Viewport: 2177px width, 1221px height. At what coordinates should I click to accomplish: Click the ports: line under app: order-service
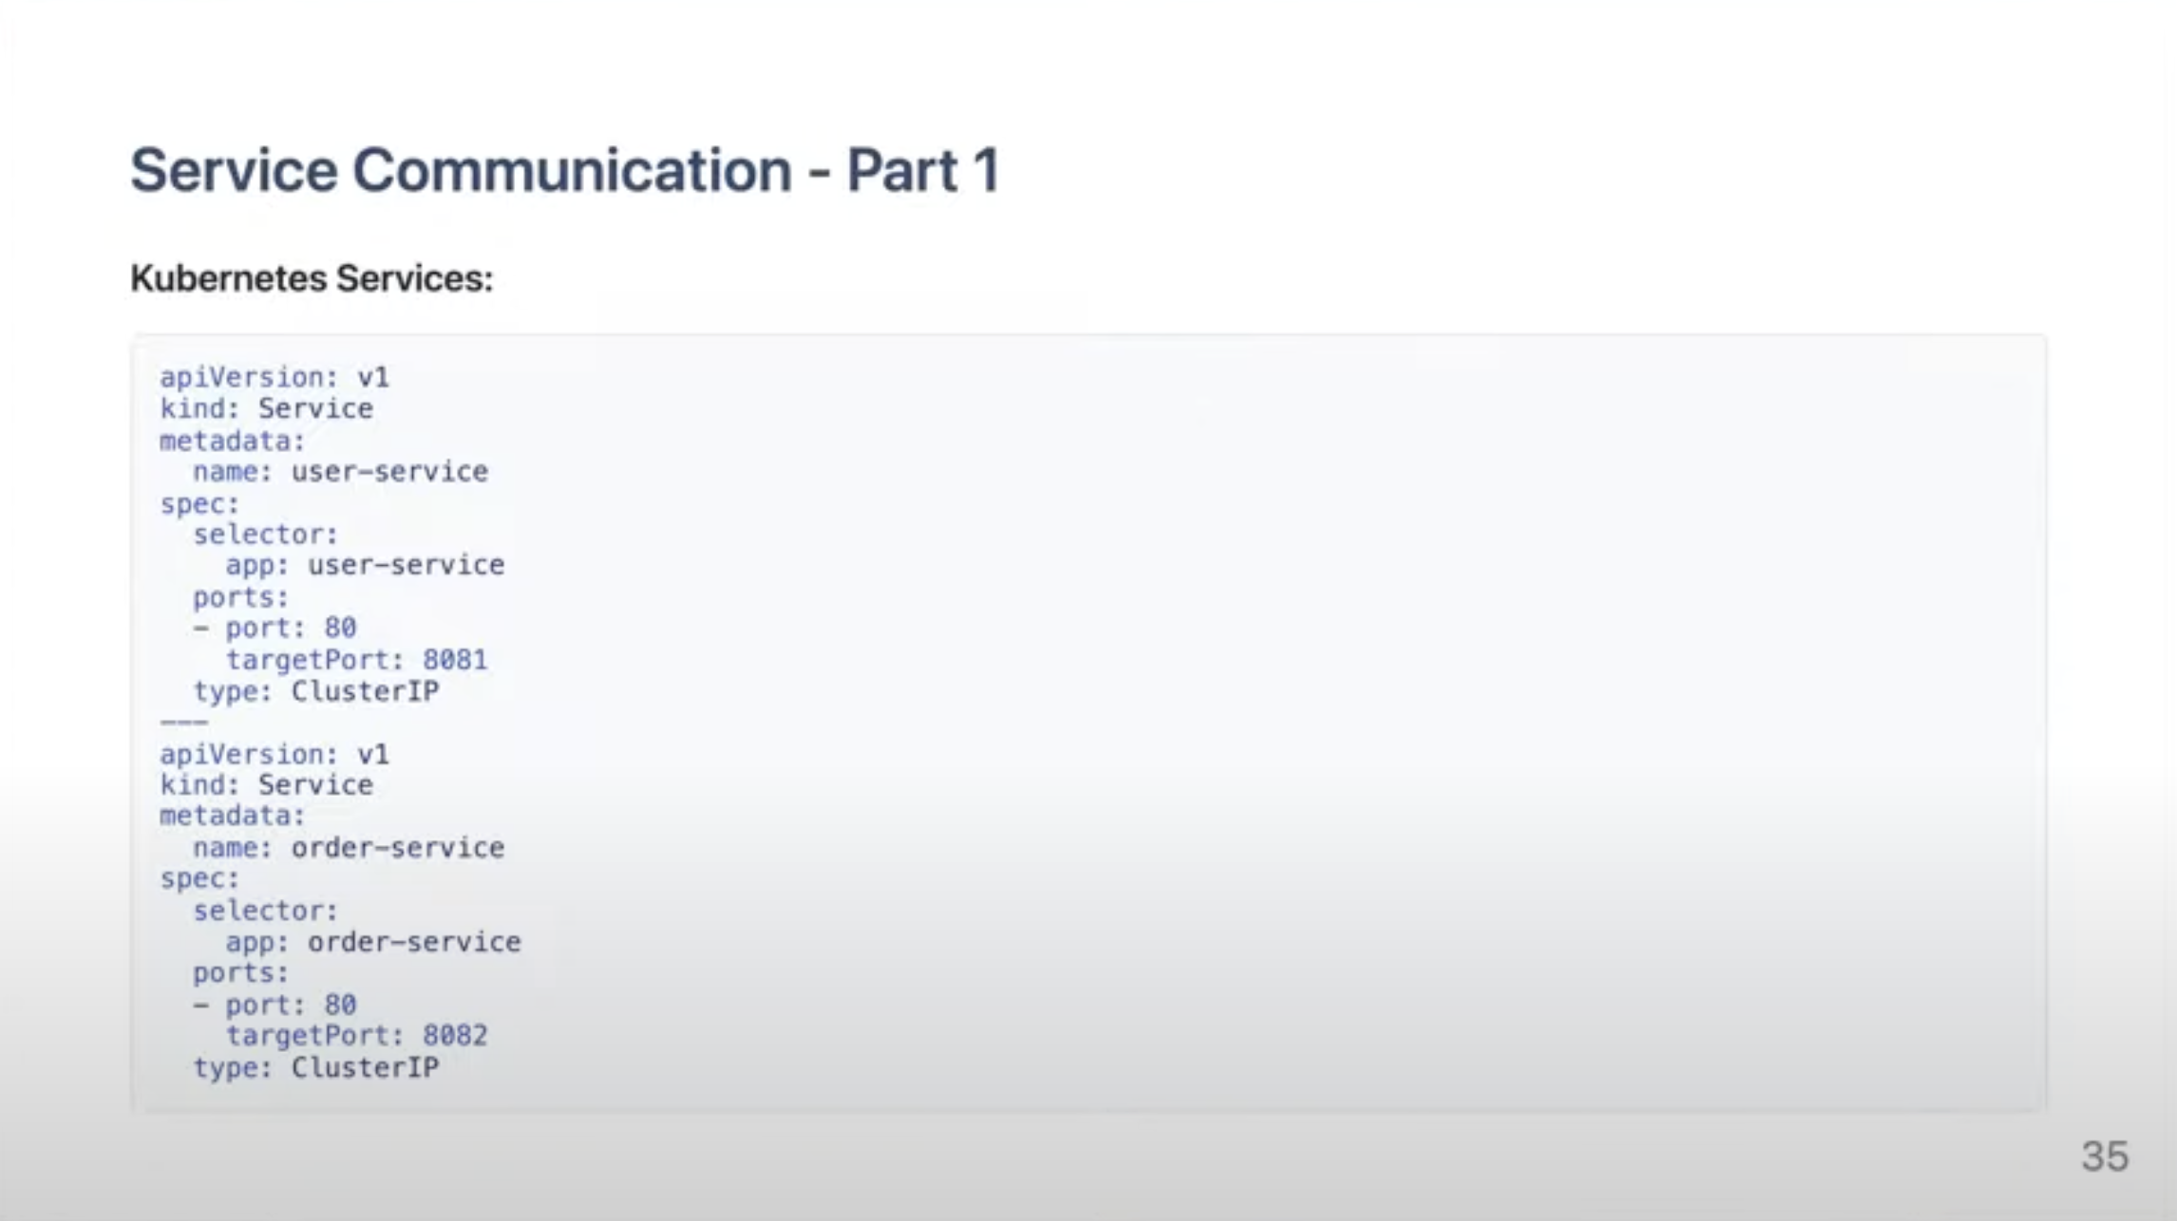coord(240,973)
